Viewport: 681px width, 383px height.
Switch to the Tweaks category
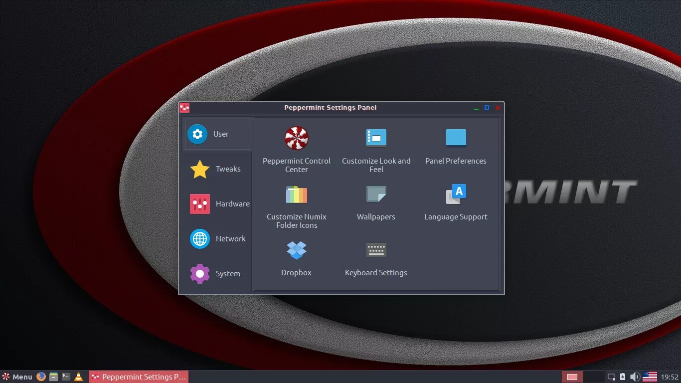pyautogui.click(x=216, y=169)
